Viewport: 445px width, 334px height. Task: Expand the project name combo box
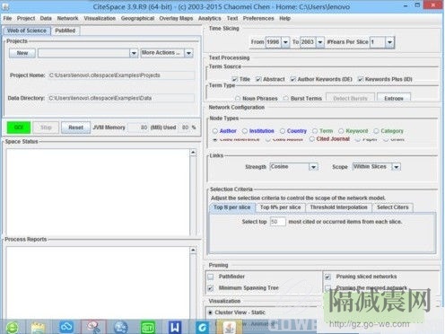point(134,53)
